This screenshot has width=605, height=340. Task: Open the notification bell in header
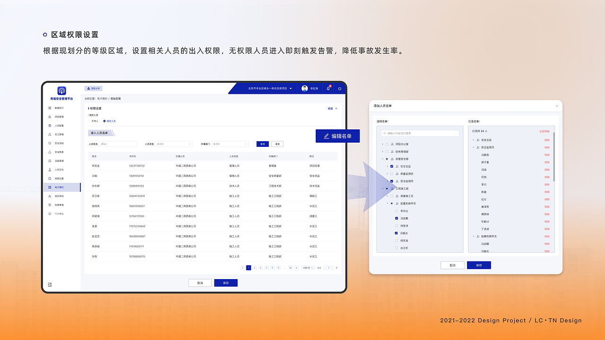pos(328,88)
